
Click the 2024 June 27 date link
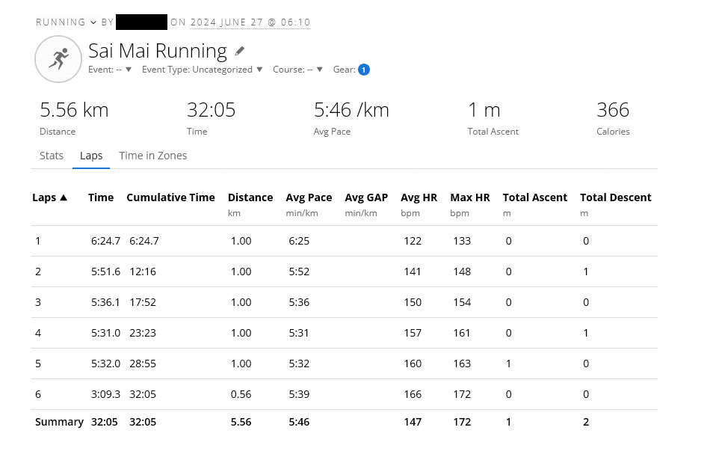(250, 22)
